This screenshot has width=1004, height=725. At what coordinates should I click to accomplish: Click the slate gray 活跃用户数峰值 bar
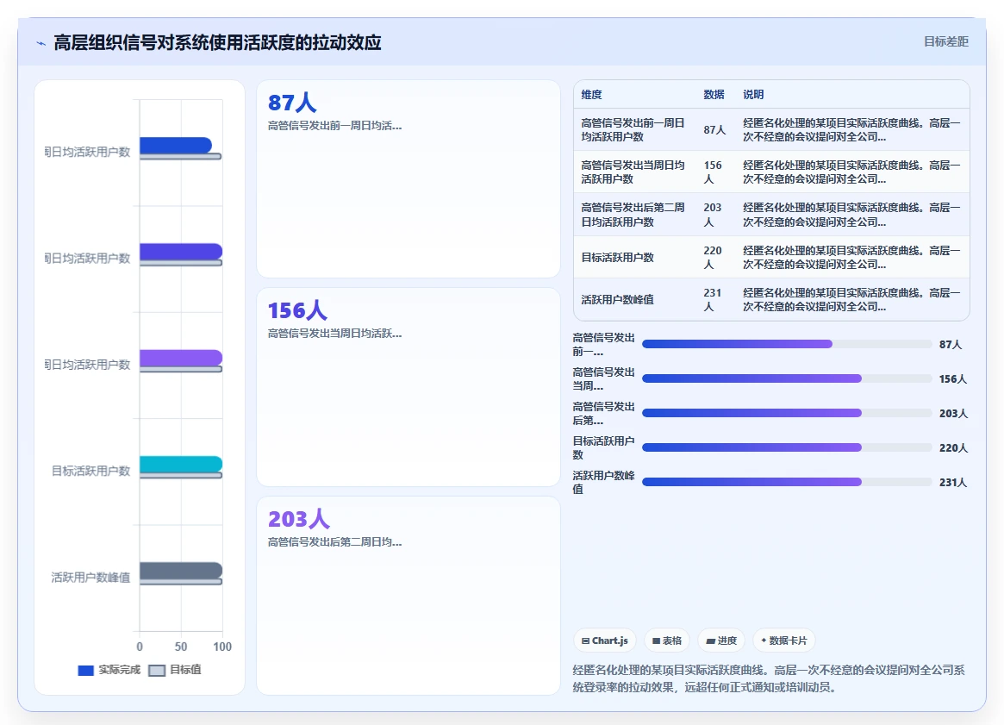pos(181,571)
